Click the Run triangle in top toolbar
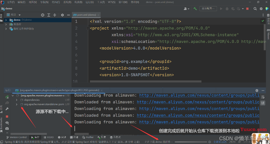 [221, 9]
